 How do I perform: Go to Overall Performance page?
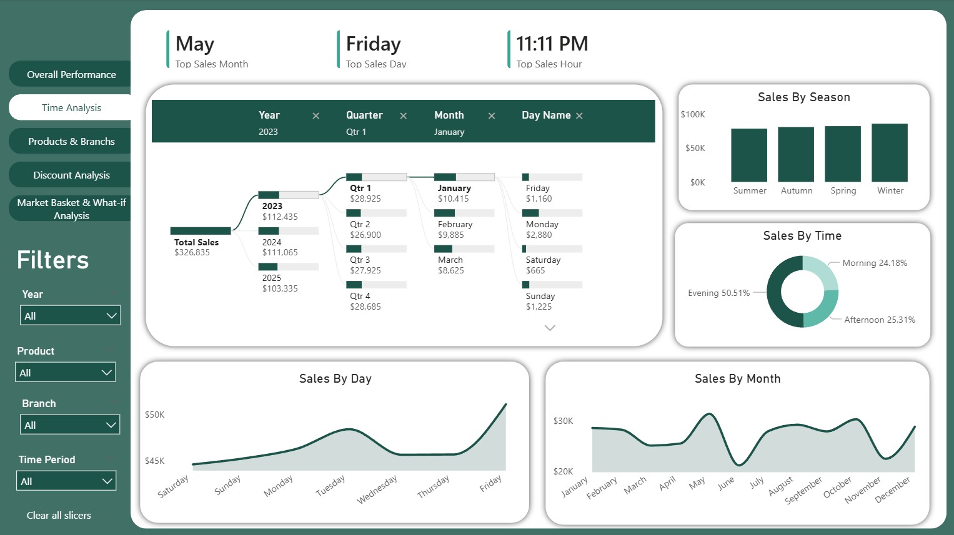click(71, 74)
